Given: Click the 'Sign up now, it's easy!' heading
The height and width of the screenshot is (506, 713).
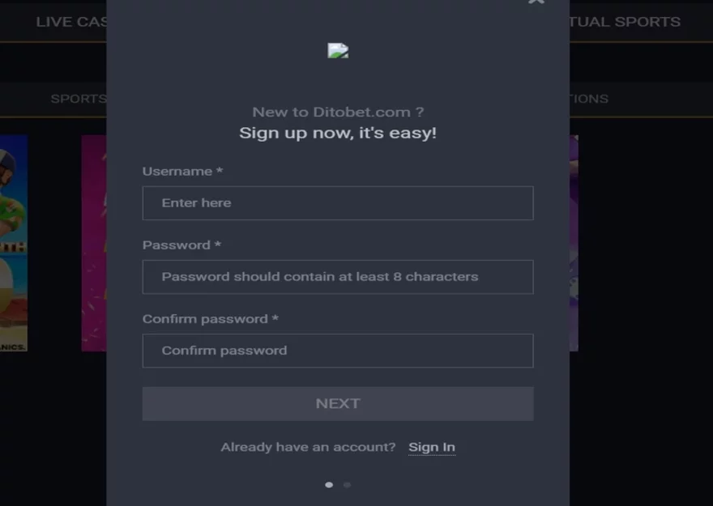Looking at the screenshot, I should pyautogui.click(x=338, y=133).
